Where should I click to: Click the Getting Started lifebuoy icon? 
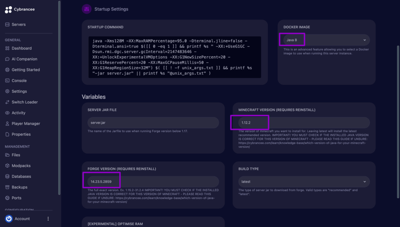[7, 69]
